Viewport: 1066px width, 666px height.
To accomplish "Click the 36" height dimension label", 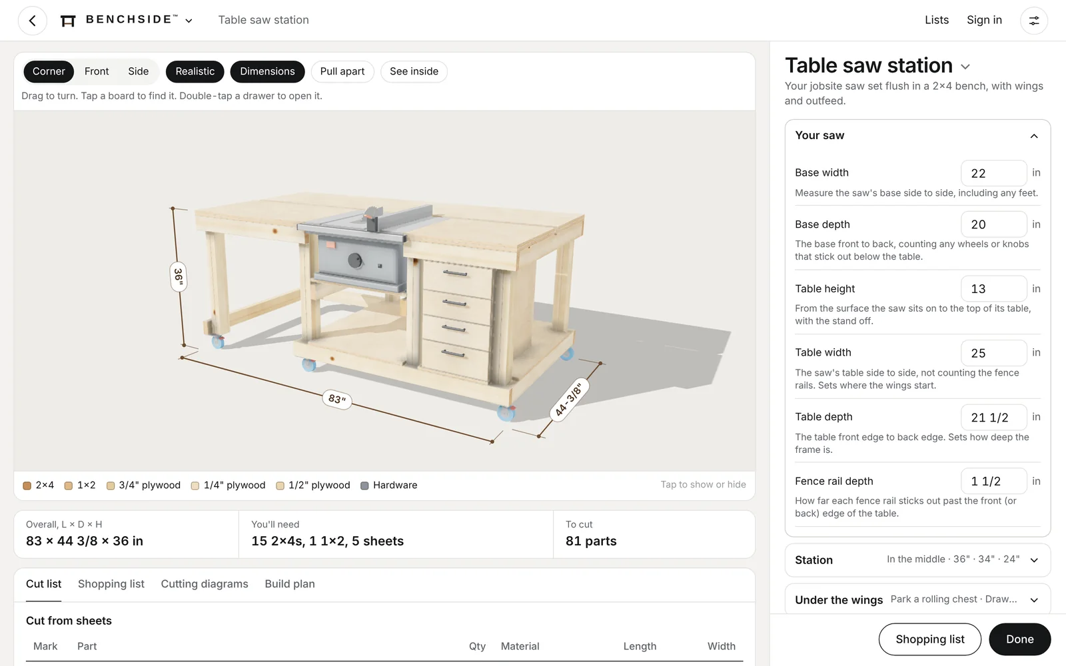I will (x=178, y=276).
